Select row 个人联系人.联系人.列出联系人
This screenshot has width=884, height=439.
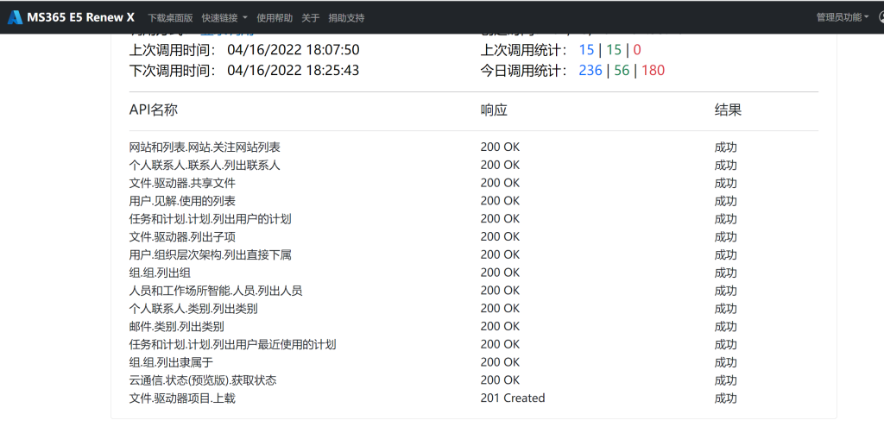(474, 165)
